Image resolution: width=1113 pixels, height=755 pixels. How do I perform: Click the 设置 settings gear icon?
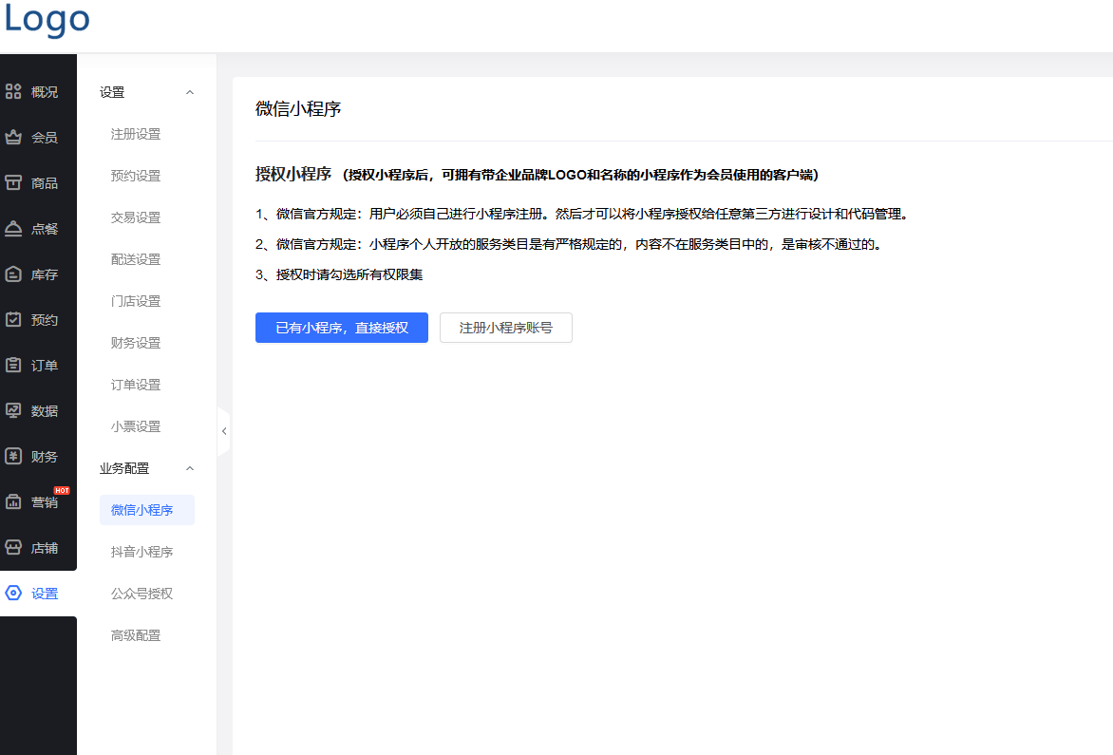pyautogui.click(x=38, y=593)
